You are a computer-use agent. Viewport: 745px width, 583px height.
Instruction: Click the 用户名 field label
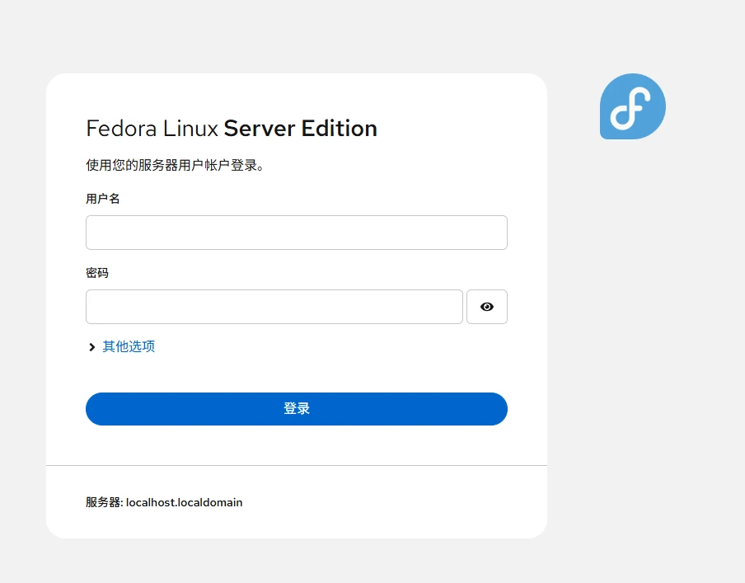tap(103, 199)
